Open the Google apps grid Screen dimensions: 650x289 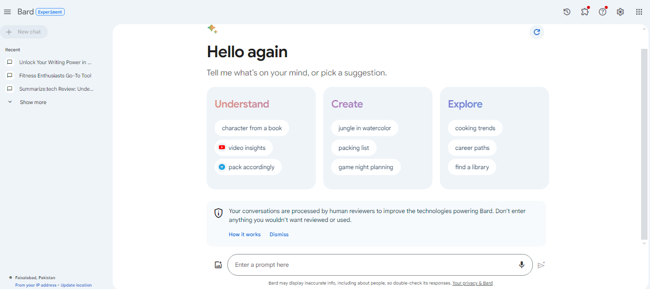pos(639,12)
